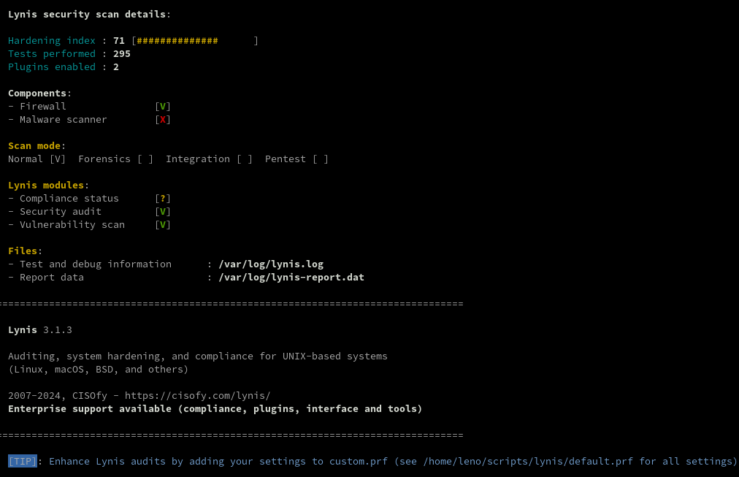739x477 pixels.
Task: Click the Hardening index value 71
Action: click(119, 41)
